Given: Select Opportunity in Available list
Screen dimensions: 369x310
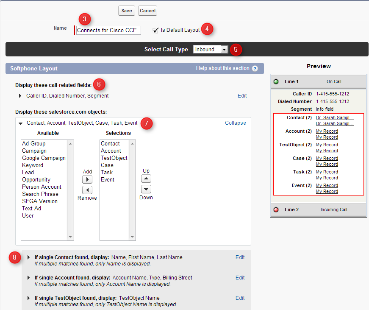Looking at the screenshot, I should pos(36,180).
